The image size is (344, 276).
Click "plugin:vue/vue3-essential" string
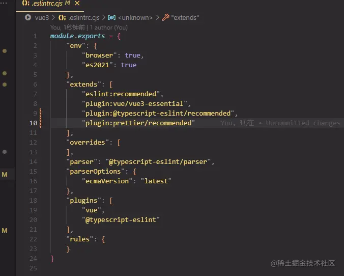[x=134, y=104]
